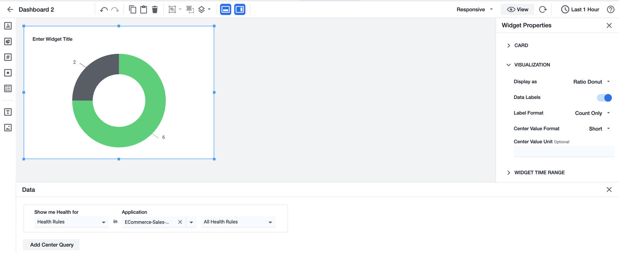Click the Enter Widget Title text
This screenshot has height=253, width=619.
[x=53, y=39]
